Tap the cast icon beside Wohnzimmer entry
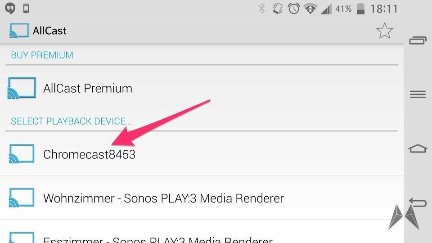 [x=22, y=198]
